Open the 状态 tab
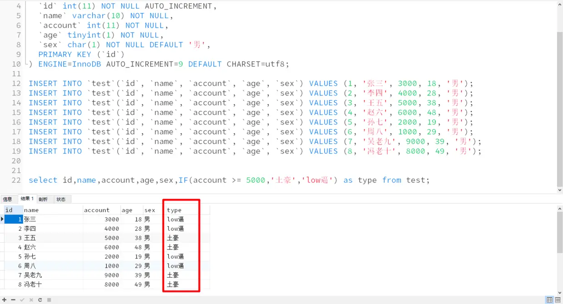This screenshot has width=563, height=304. tap(61, 199)
